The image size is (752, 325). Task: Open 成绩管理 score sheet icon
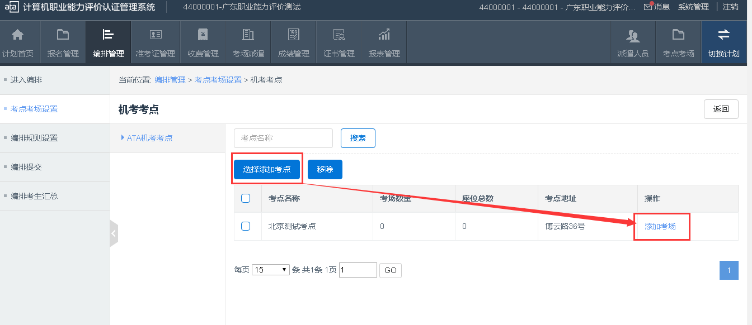tap(294, 35)
